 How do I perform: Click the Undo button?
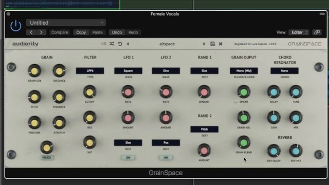point(117,32)
